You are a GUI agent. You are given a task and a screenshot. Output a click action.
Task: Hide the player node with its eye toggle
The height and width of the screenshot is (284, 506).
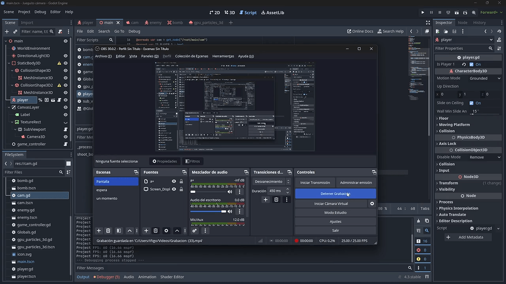pos(65,100)
